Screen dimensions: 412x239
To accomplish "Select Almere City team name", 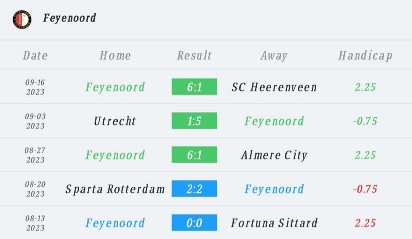I will (274, 155).
